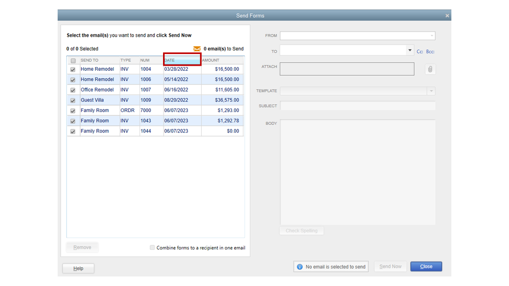Viewport: 509px width, 286px height.
Task: Click the Send Now button
Action: click(390, 267)
